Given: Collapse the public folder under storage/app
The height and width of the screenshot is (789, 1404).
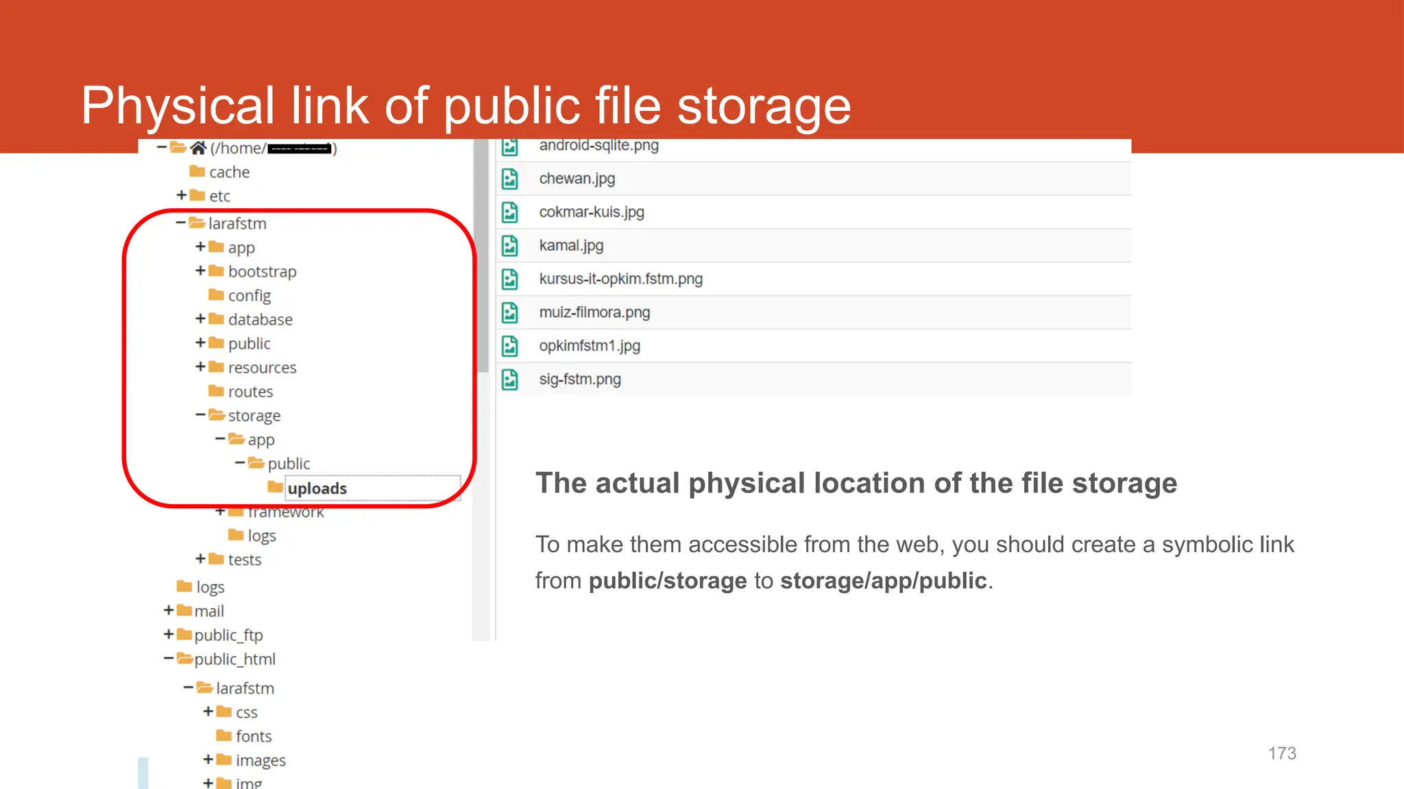Looking at the screenshot, I should [x=240, y=463].
